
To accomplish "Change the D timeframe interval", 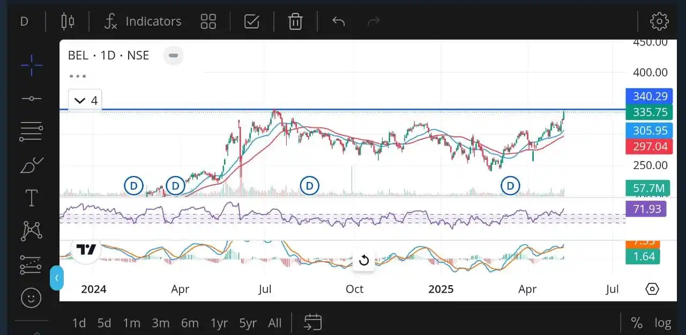I will (x=24, y=21).
